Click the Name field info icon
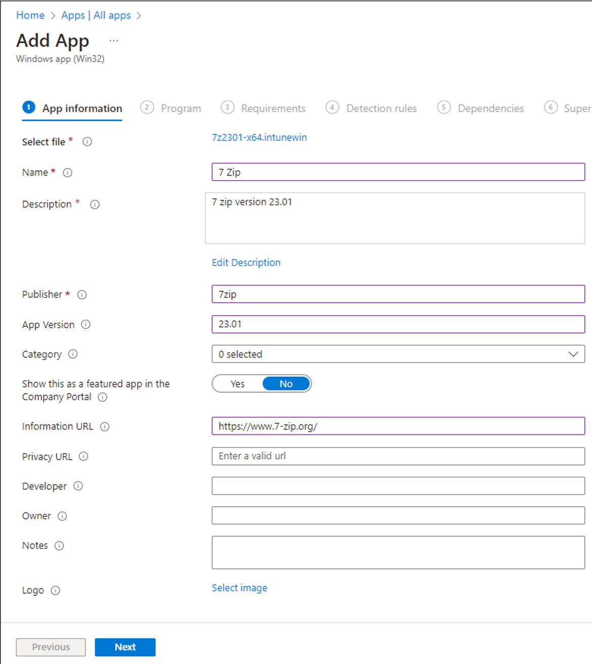 coord(68,172)
